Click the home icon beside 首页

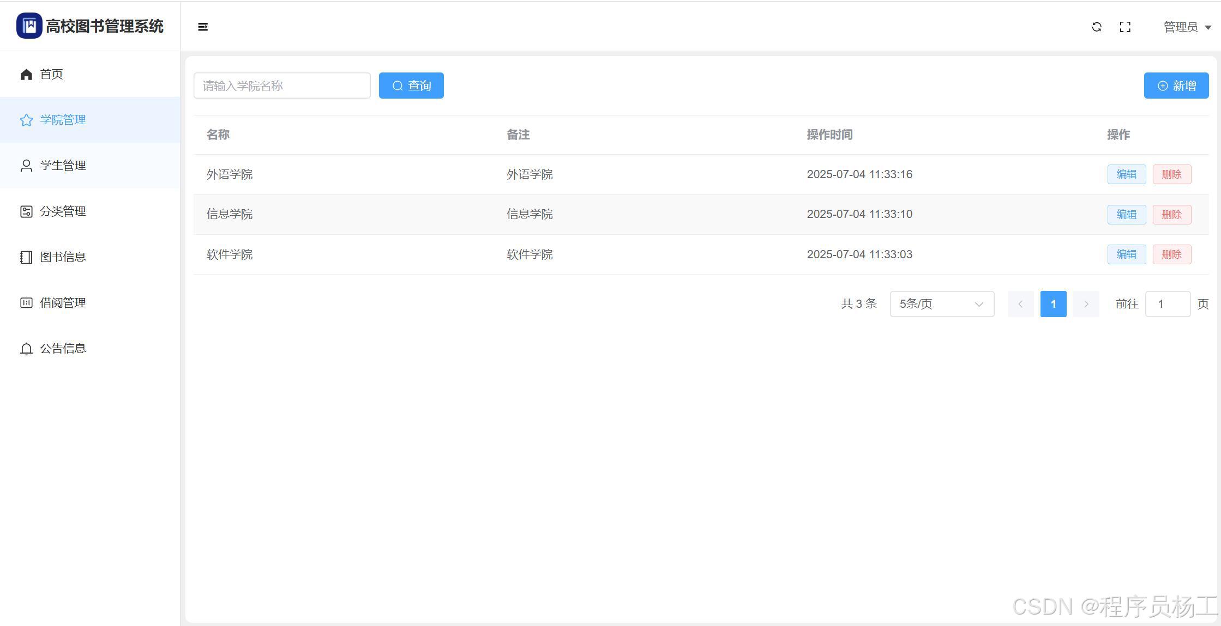pyautogui.click(x=26, y=74)
